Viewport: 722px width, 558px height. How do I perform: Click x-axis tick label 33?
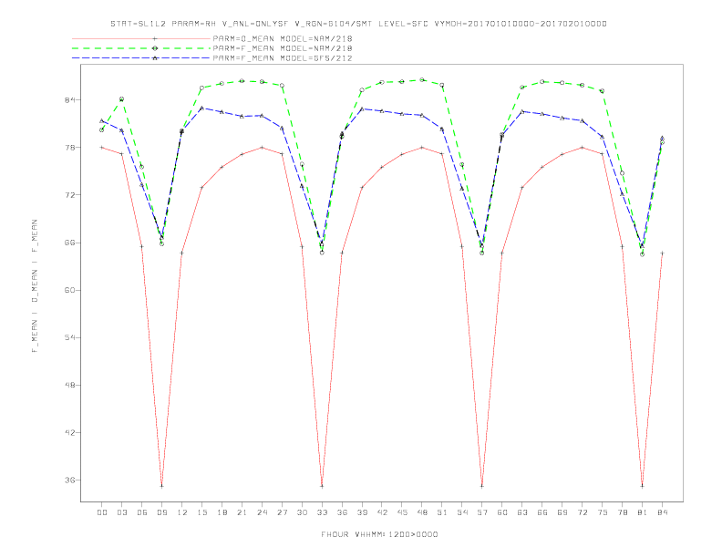pos(322,512)
